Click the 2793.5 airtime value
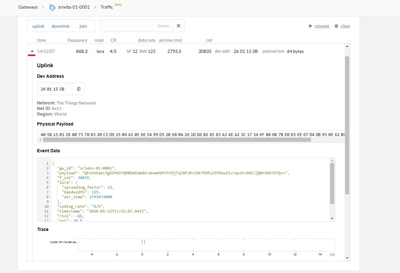The width and height of the screenshot is (400, 273). [174, 51]
